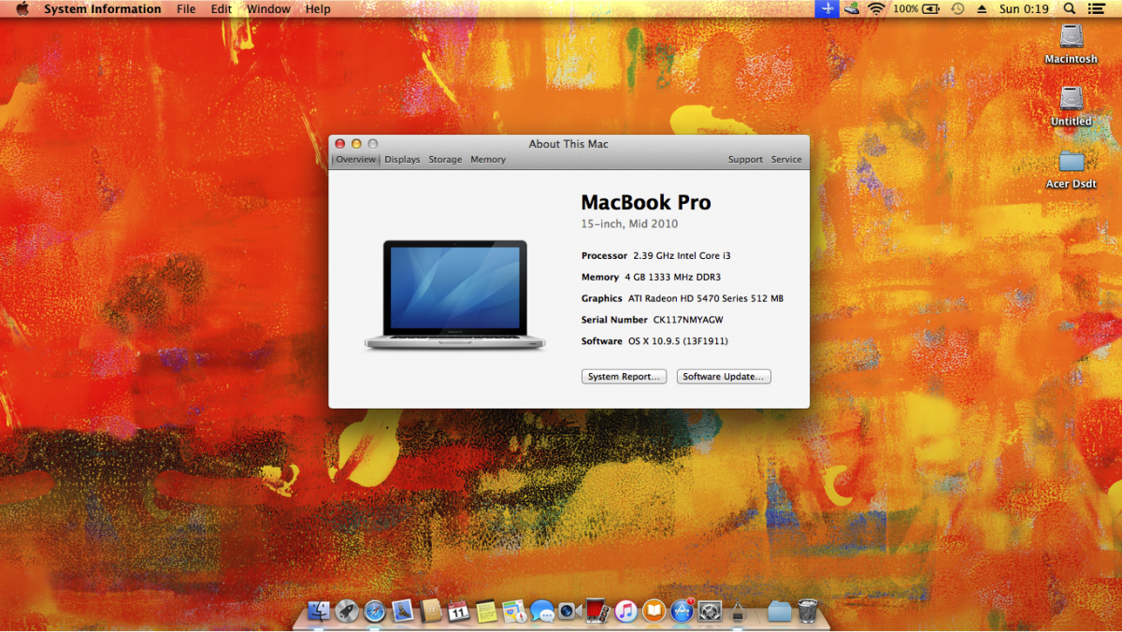Open the Trash from the Dock
The image size is (1122, 632).
(x=808, y=611)
